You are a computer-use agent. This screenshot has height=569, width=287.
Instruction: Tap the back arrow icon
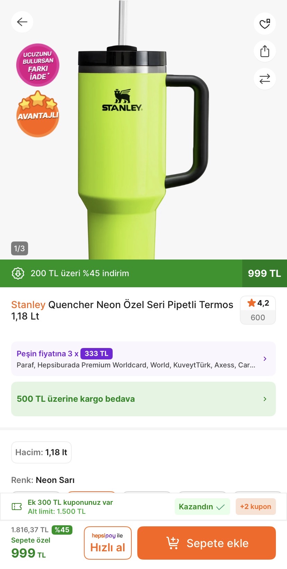pos(22,22)
